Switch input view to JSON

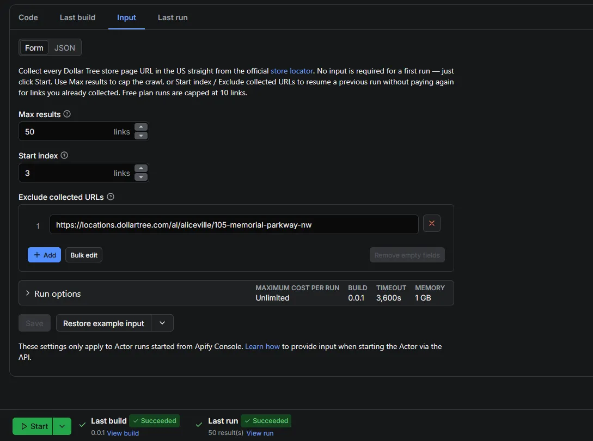[65, 48]
